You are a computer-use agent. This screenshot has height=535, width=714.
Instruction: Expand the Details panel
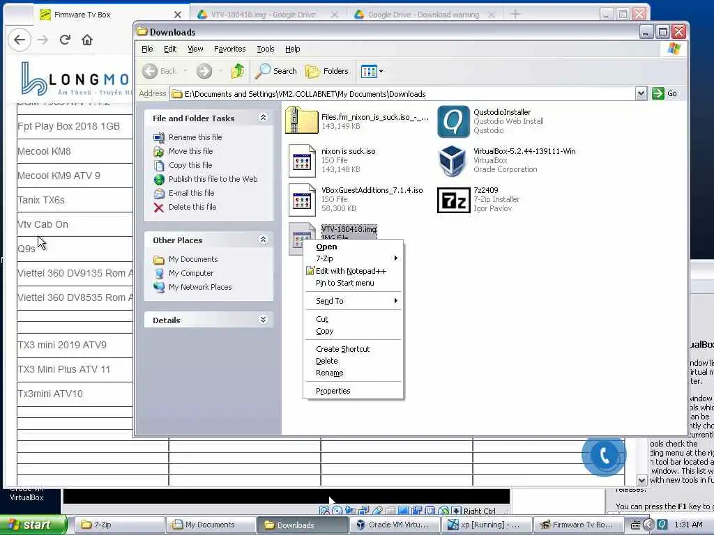[263, 320]
